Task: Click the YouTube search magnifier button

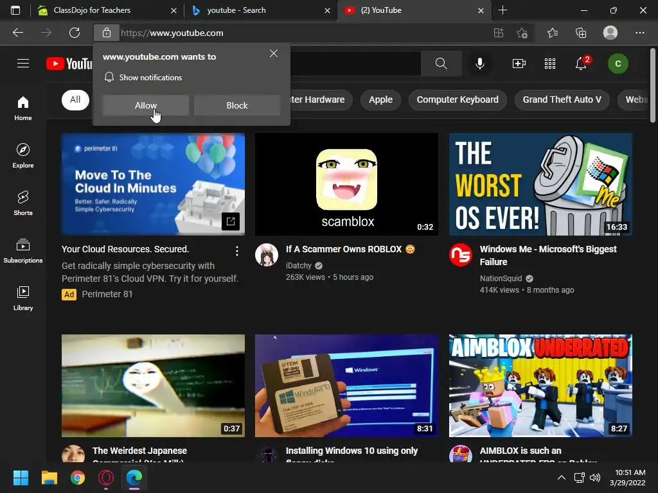Action: (441, 64)
